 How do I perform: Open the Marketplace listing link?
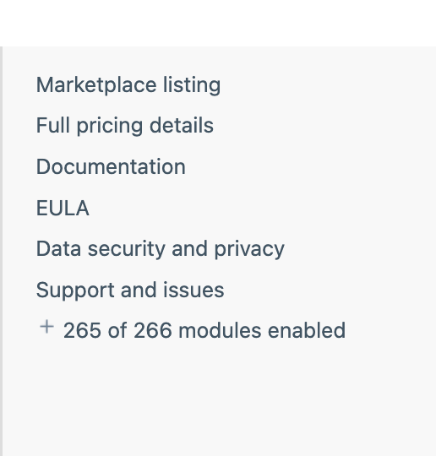click(x=128, y=85)
